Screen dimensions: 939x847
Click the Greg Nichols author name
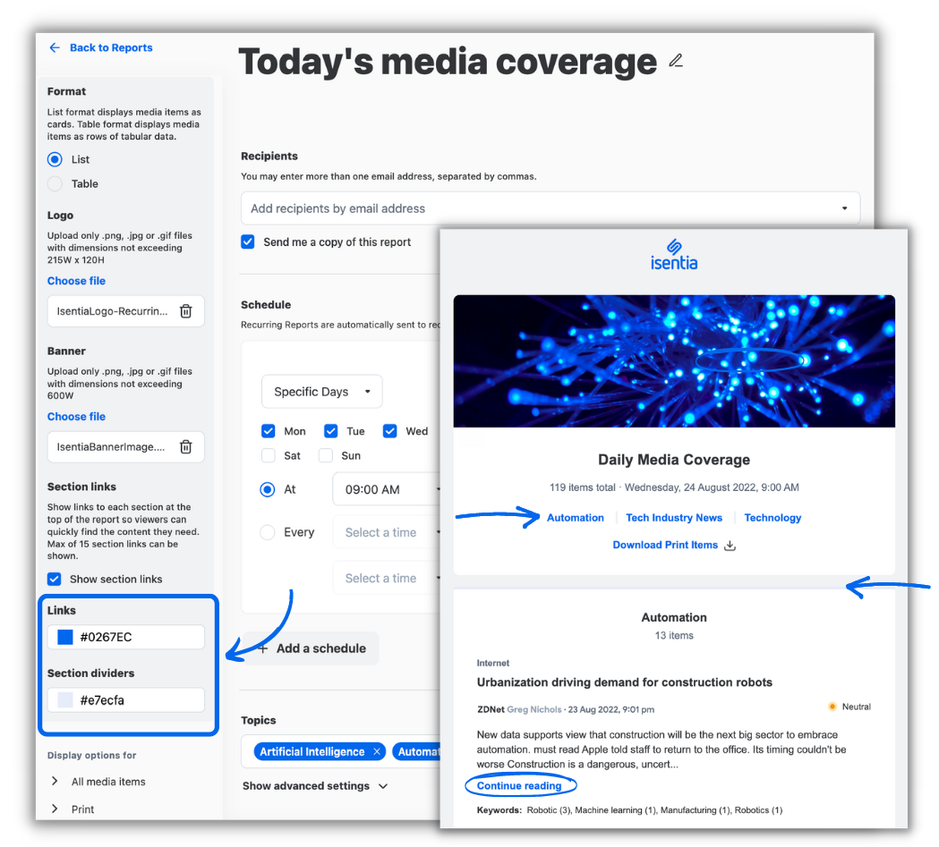tap(534, 709)
